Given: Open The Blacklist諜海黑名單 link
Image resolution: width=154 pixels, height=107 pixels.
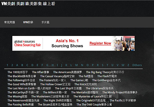Looking at the screenshot, I should pos(22,76).
